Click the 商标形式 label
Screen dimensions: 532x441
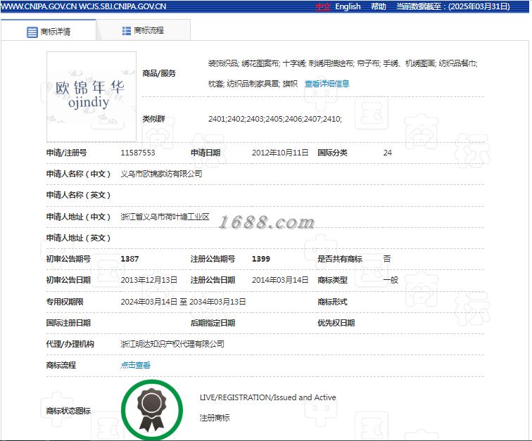click(332, 302)
